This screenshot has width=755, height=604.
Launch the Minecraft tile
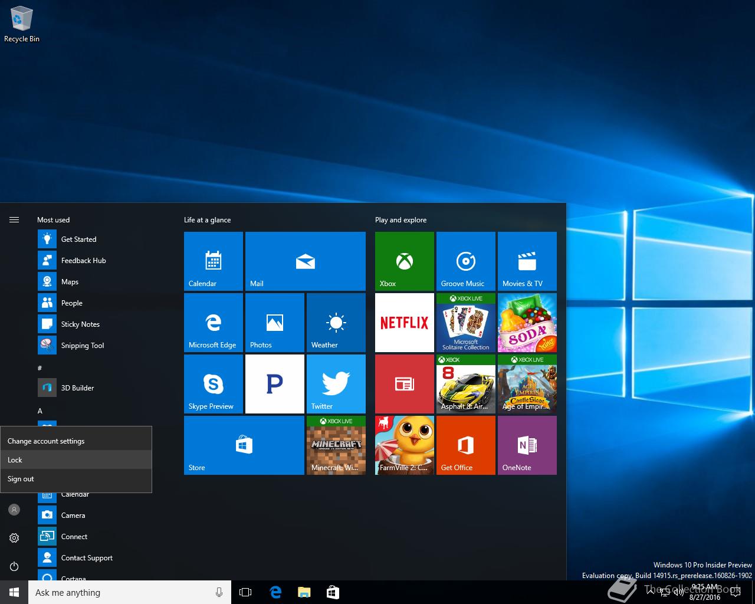(x=336, y=445)
